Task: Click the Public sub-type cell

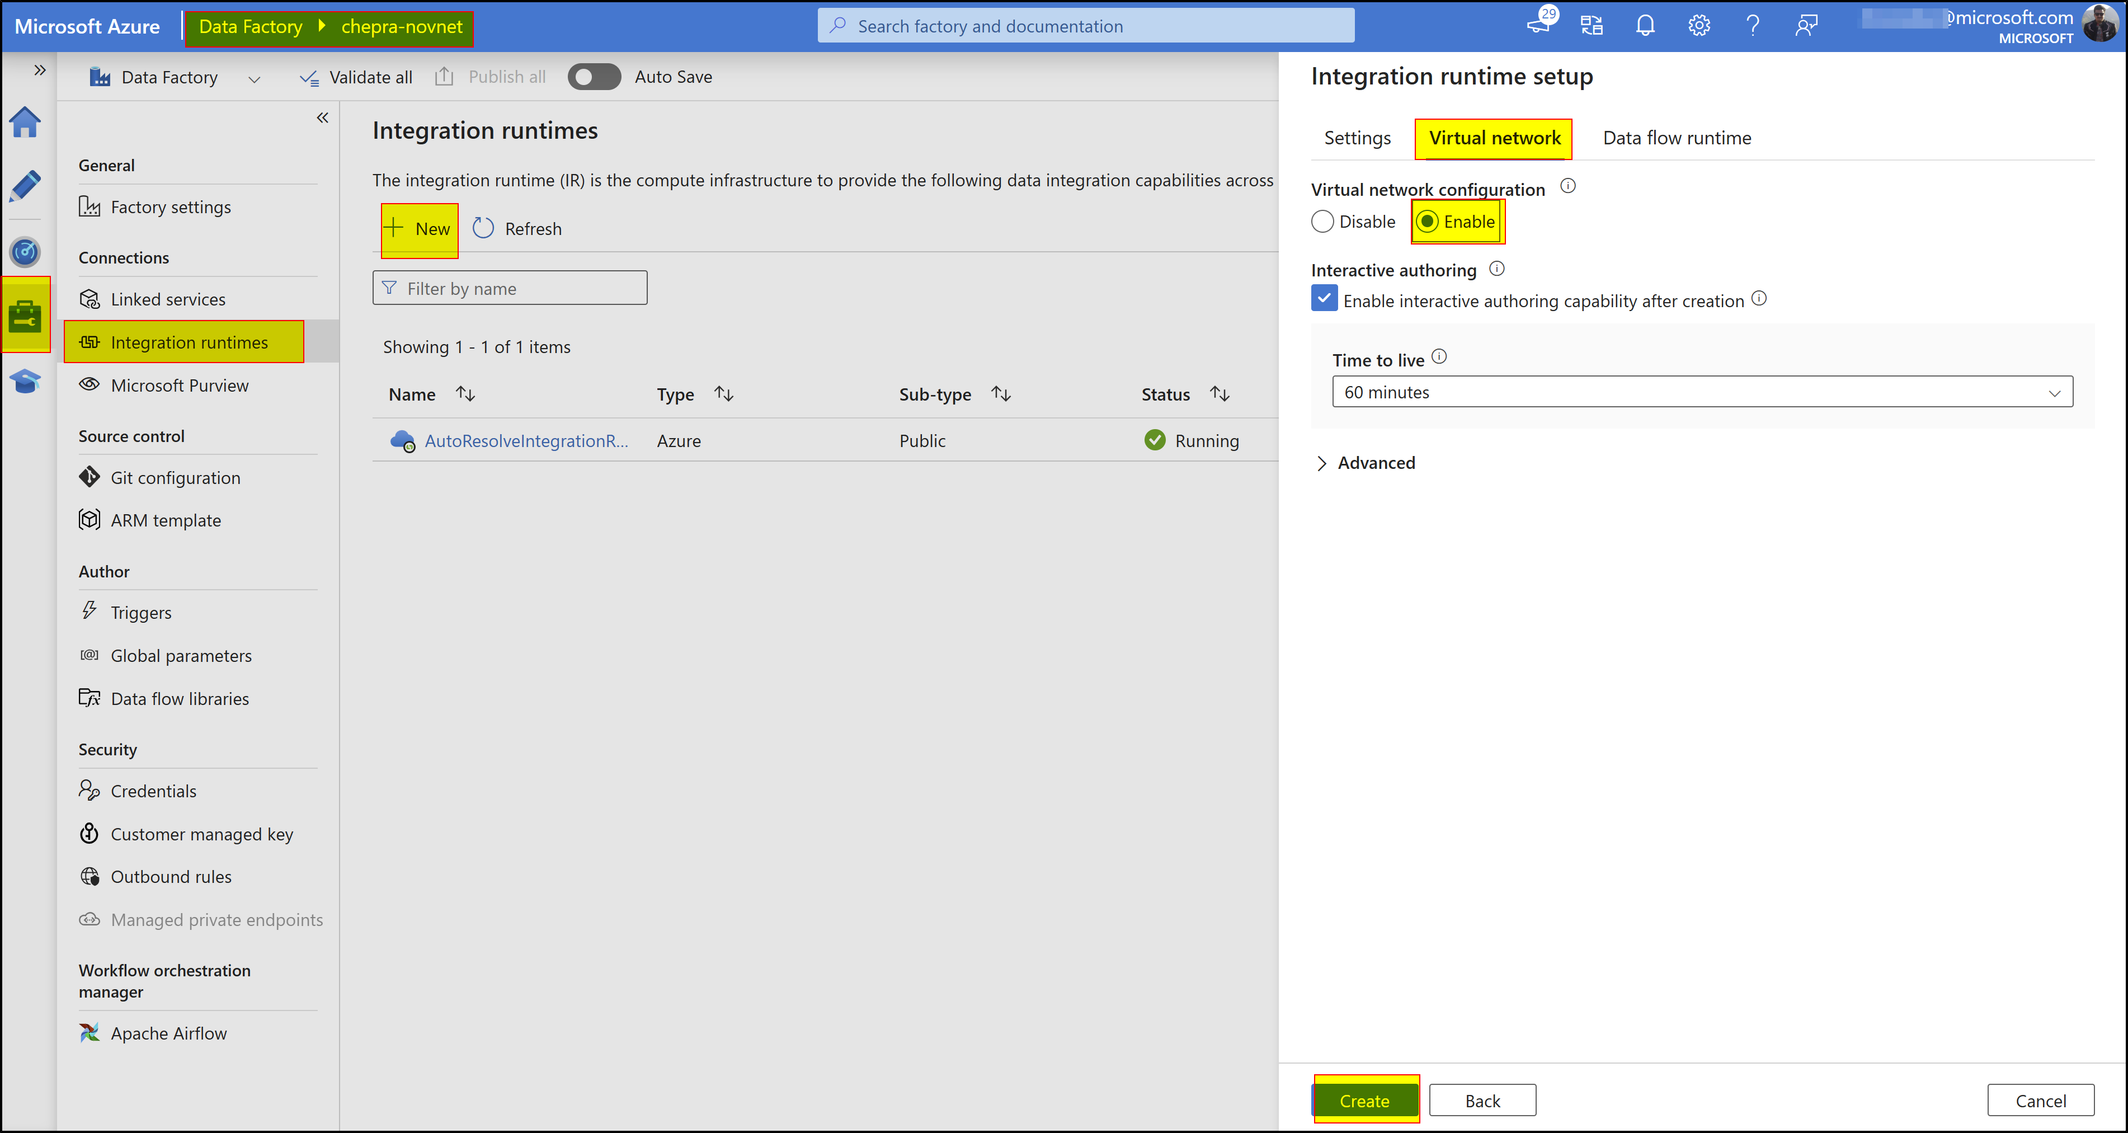Action: 922,441
